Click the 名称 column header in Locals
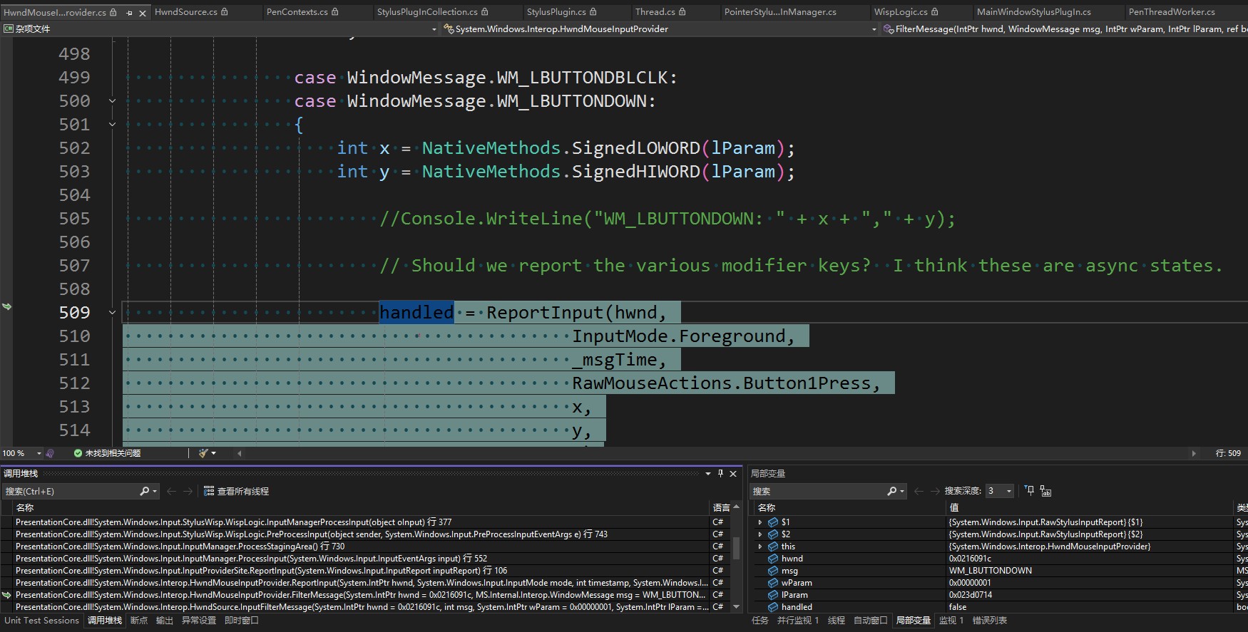1248x632 pixels. (767, 507)
